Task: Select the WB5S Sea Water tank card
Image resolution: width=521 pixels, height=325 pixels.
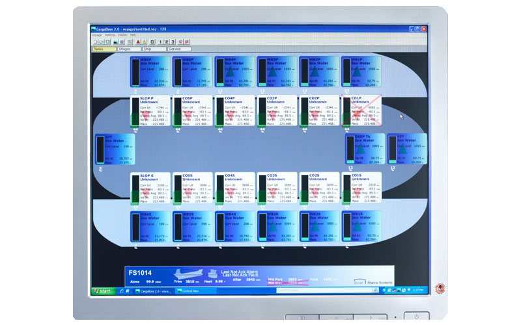Action: pos(192,226)
